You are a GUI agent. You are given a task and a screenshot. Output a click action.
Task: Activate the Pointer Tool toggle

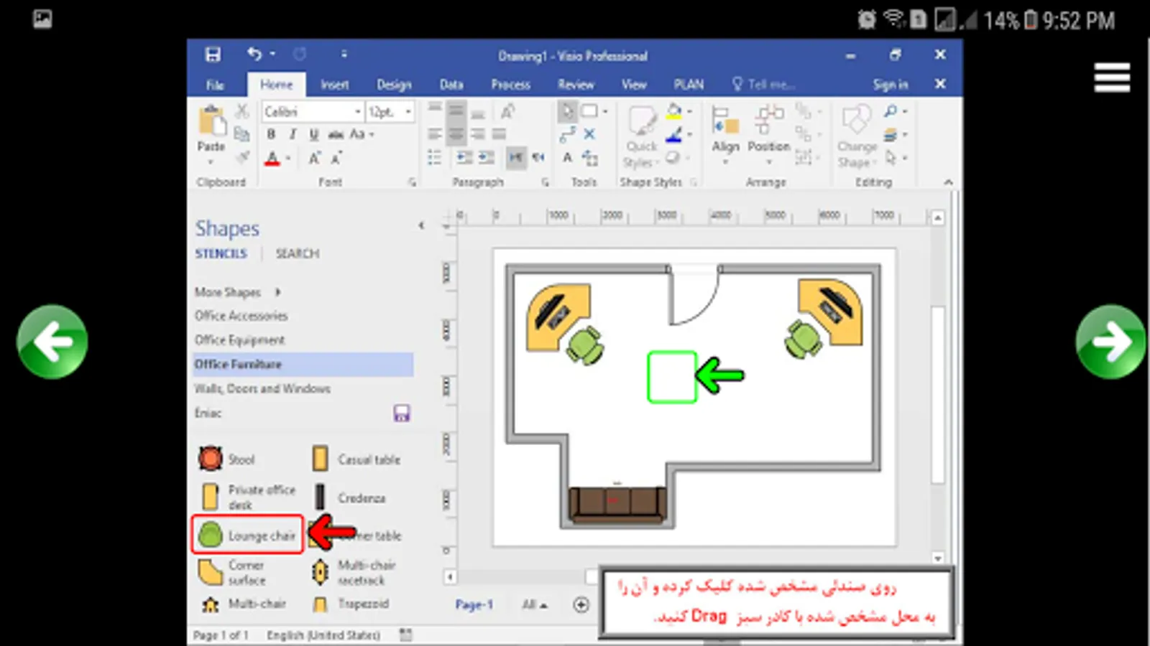click(x=567, y=111)
